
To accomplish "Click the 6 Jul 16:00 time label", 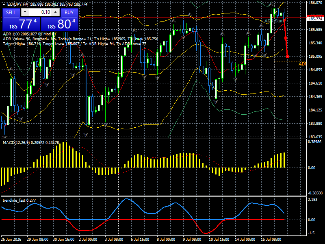I will coord(140,239).
